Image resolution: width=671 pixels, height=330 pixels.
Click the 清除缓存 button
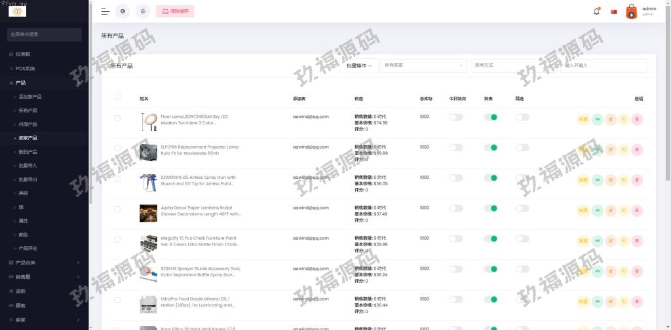point(175,11)
